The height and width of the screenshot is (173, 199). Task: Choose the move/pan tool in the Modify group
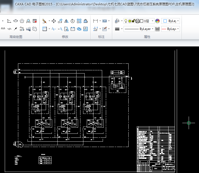[x=53, y=21]
